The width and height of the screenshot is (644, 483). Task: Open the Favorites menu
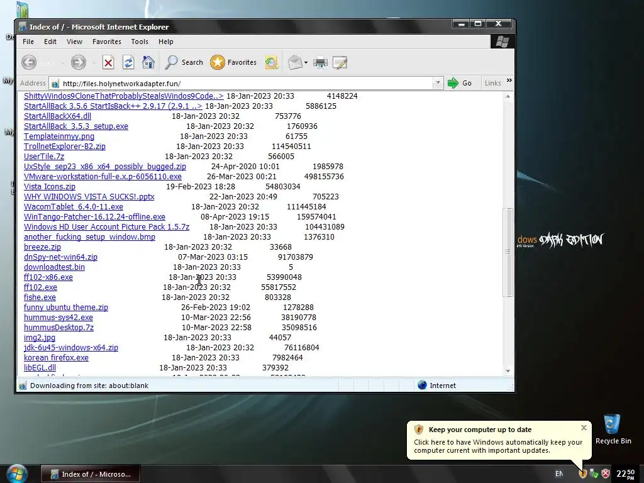(107, 42)
